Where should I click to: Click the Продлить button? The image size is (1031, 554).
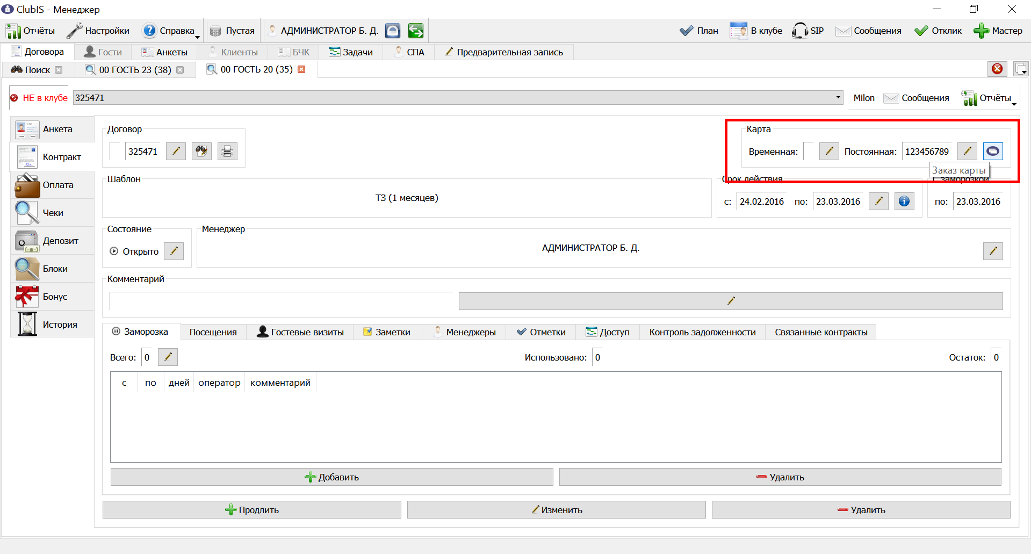point(252,510)
